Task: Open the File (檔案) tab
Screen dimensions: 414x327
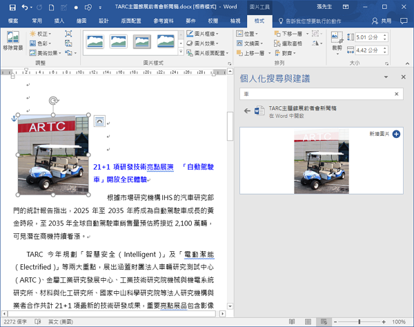Action: tap(13, 21)
